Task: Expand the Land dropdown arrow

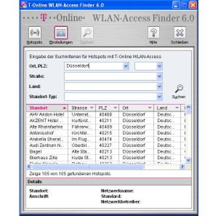Action: pyautogui.click(x=159, y=86)
